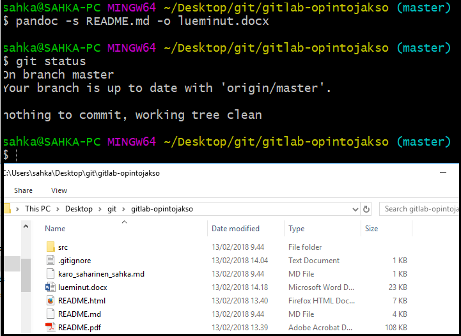
Task: Click the README.pdf Acrobat file icon
Action: (51, 328)
